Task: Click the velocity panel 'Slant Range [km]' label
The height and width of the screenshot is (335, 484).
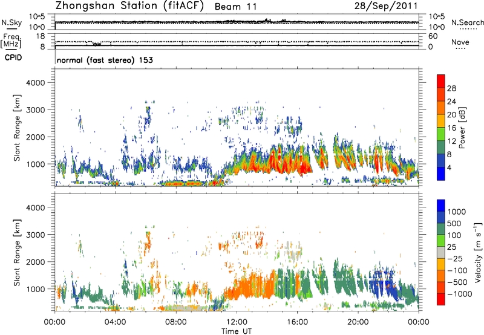Action: (x=17, y=252)
